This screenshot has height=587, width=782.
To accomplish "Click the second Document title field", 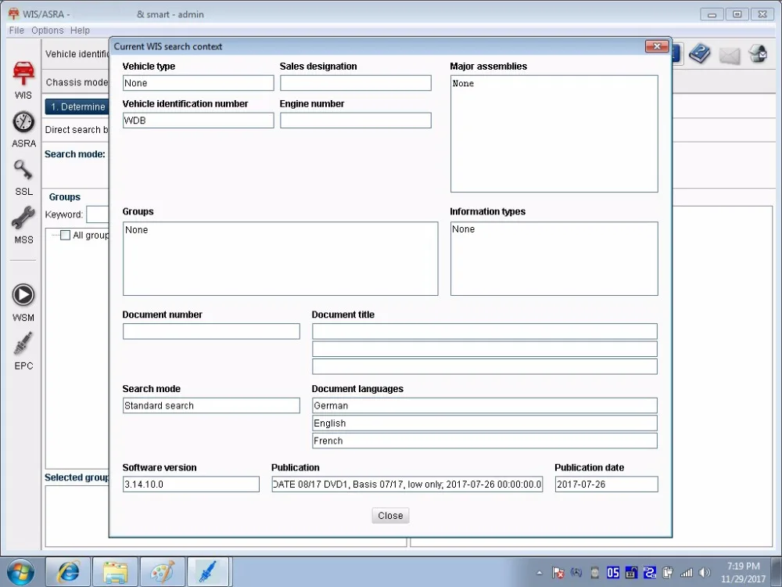I will click(x=485, y=349).
